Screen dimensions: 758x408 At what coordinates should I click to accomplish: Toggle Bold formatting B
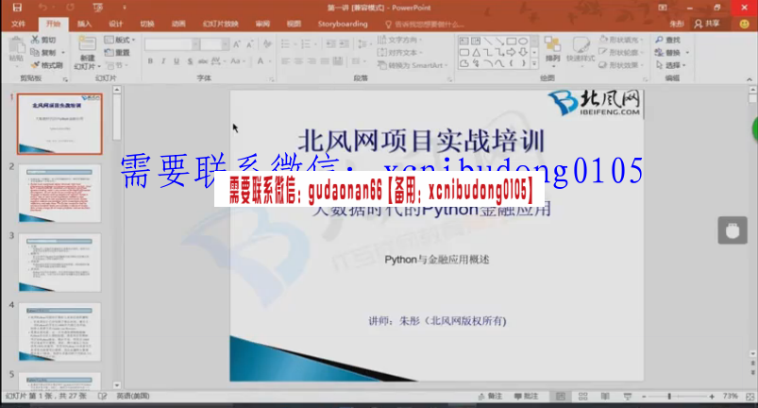click(150, 60)
